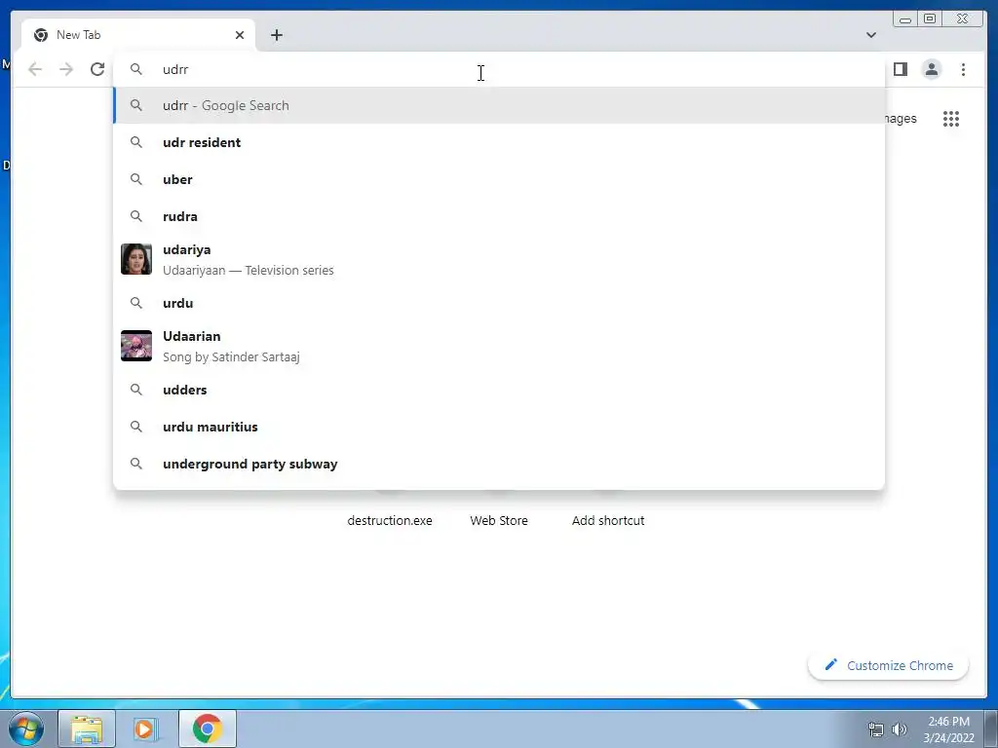Image resolution: width=998 pixels, height=748 pixels.
Task: Choose the 'Udaarian' song suggestion
Action: click(x=499, y=346)
